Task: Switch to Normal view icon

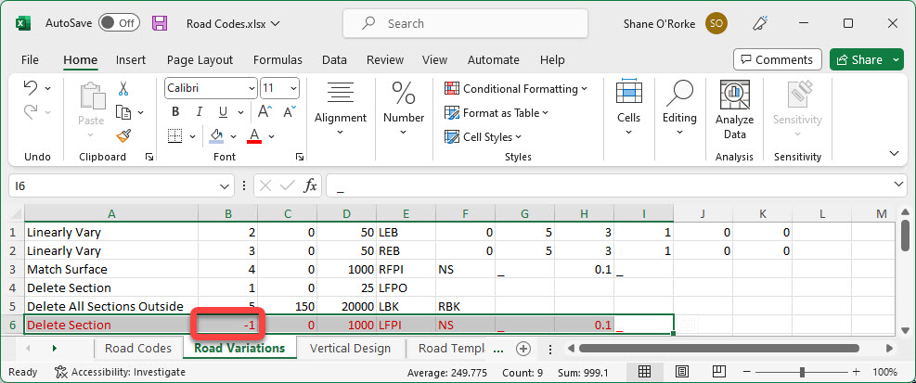Action: [x=644, y=372]
